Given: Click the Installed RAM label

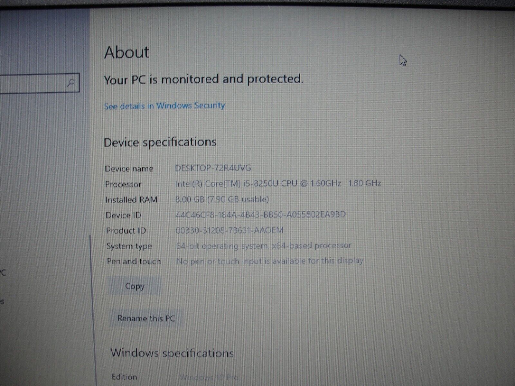Looking at the screenshot, I should pos(131,200).
